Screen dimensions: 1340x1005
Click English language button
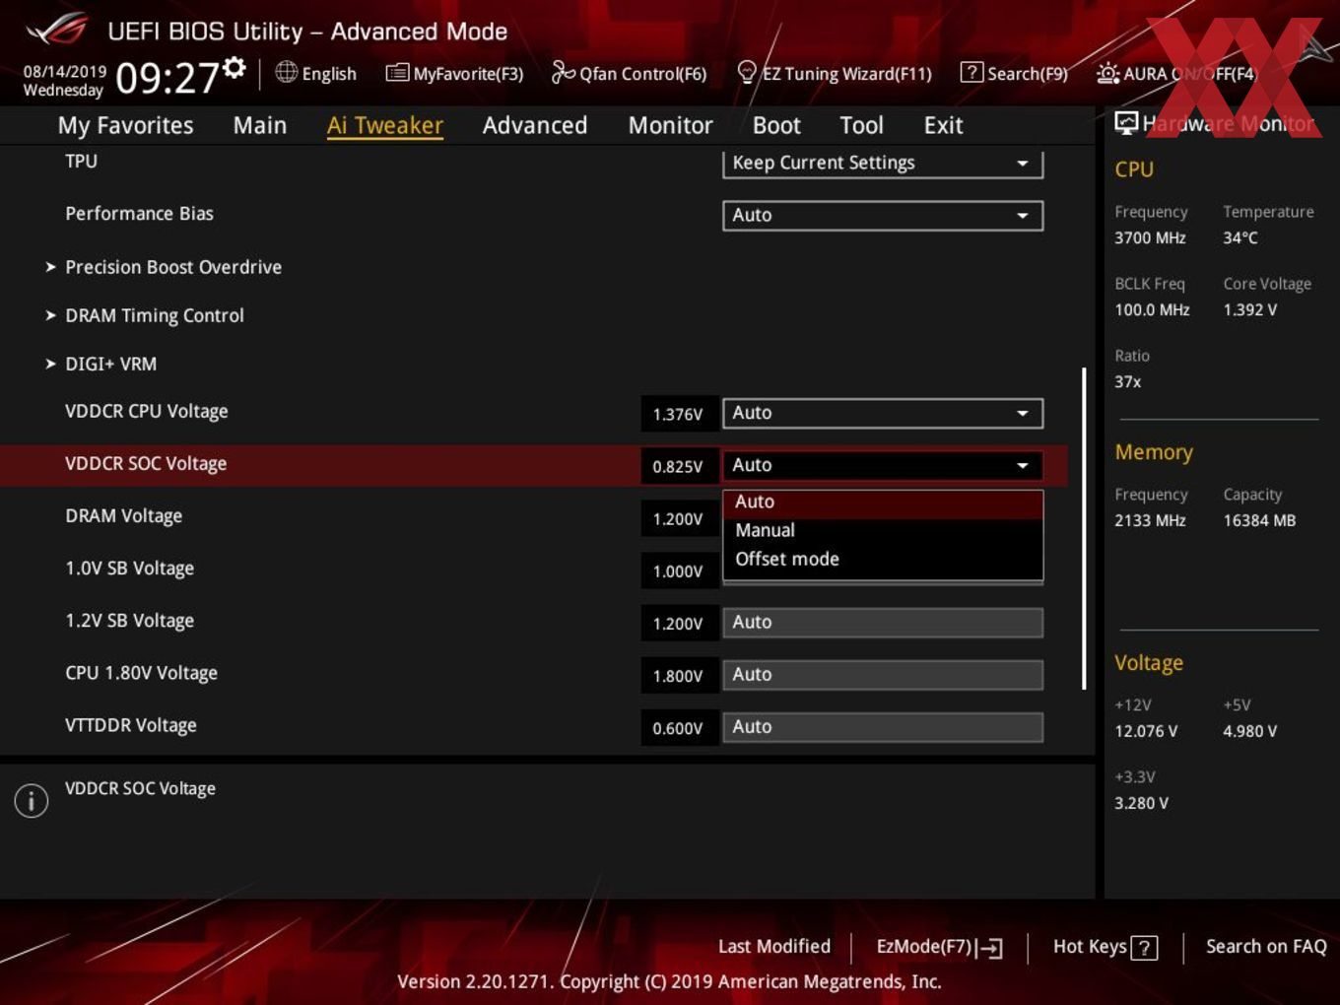316,73
